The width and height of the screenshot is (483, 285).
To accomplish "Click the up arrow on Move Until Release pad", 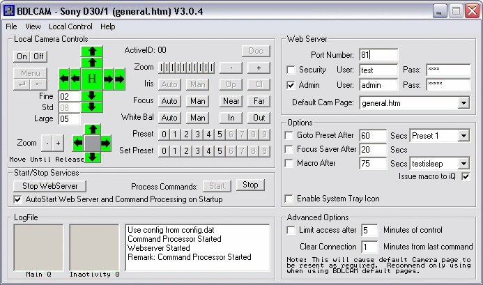I will pyautogui.click(x=93, y=129).
